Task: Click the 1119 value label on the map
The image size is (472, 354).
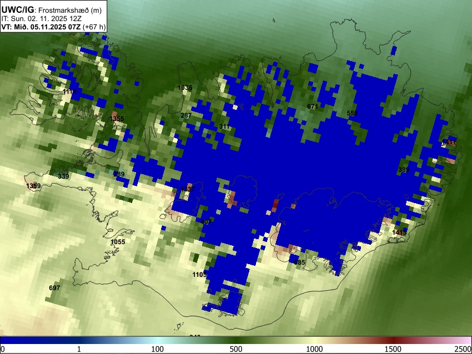Action: click(69, 92)
